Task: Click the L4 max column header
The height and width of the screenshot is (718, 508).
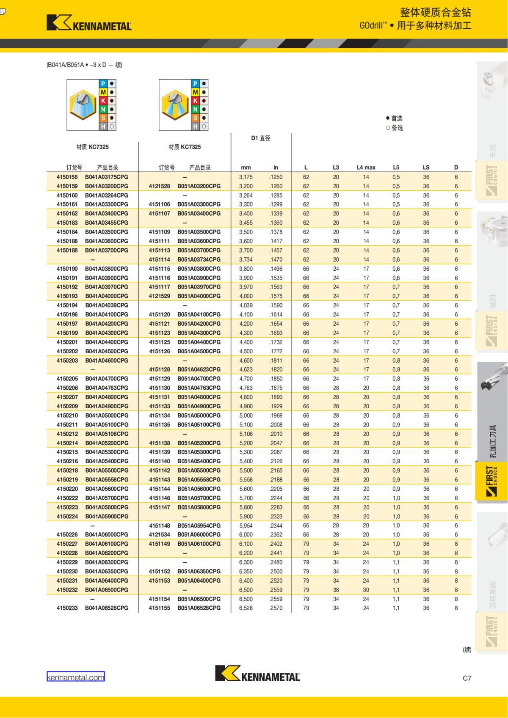Action: coord(366,168)
